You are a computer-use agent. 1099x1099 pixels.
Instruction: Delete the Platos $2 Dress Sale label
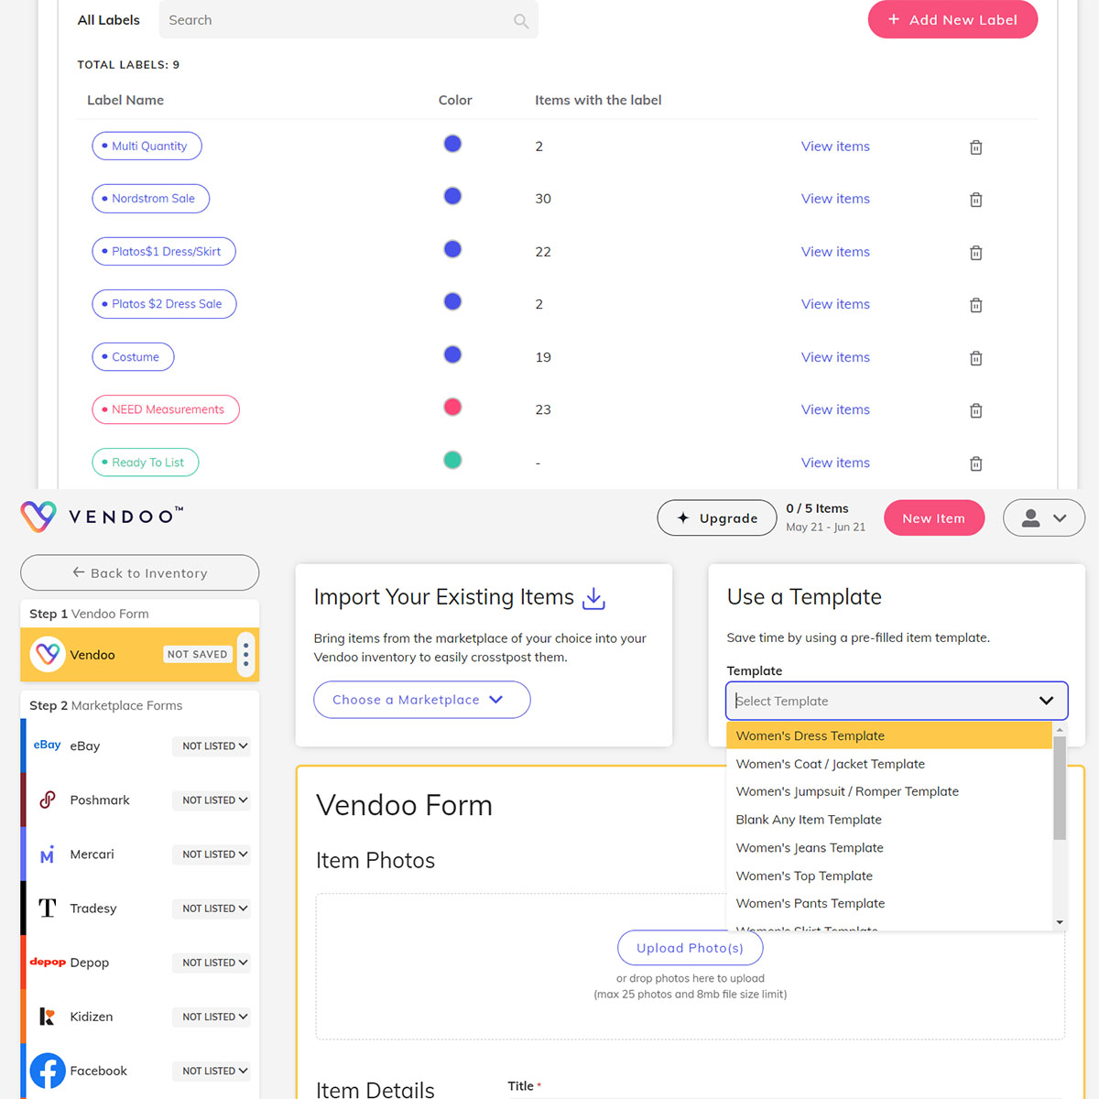coord(976,305)
